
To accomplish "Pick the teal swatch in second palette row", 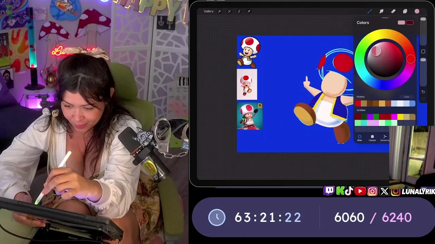I will 364,123.
